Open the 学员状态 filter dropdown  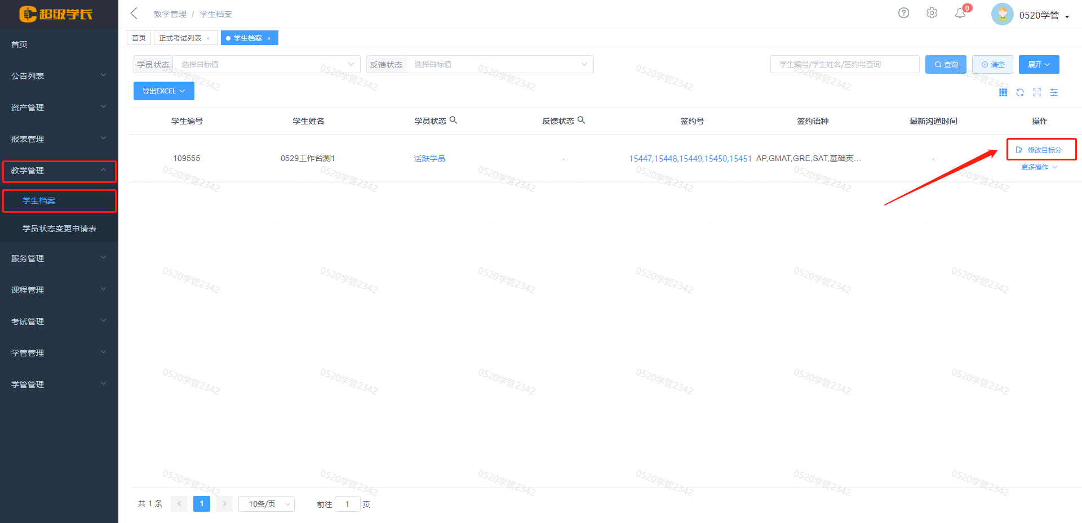coord(266,64)
